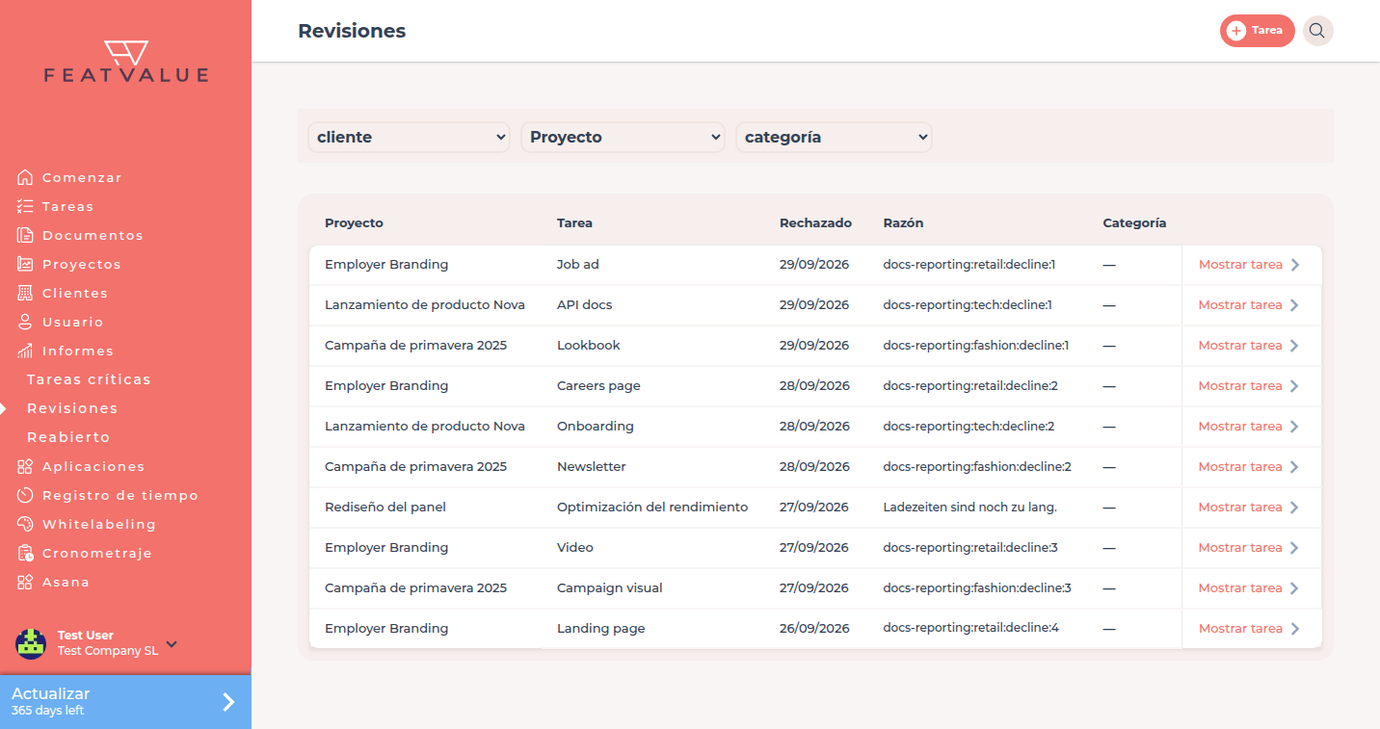Open the categoría filter dropdown
Image resolution: width=1380 pixels, height=729 pixels.
pyautogui.click(x=834, y=137)
